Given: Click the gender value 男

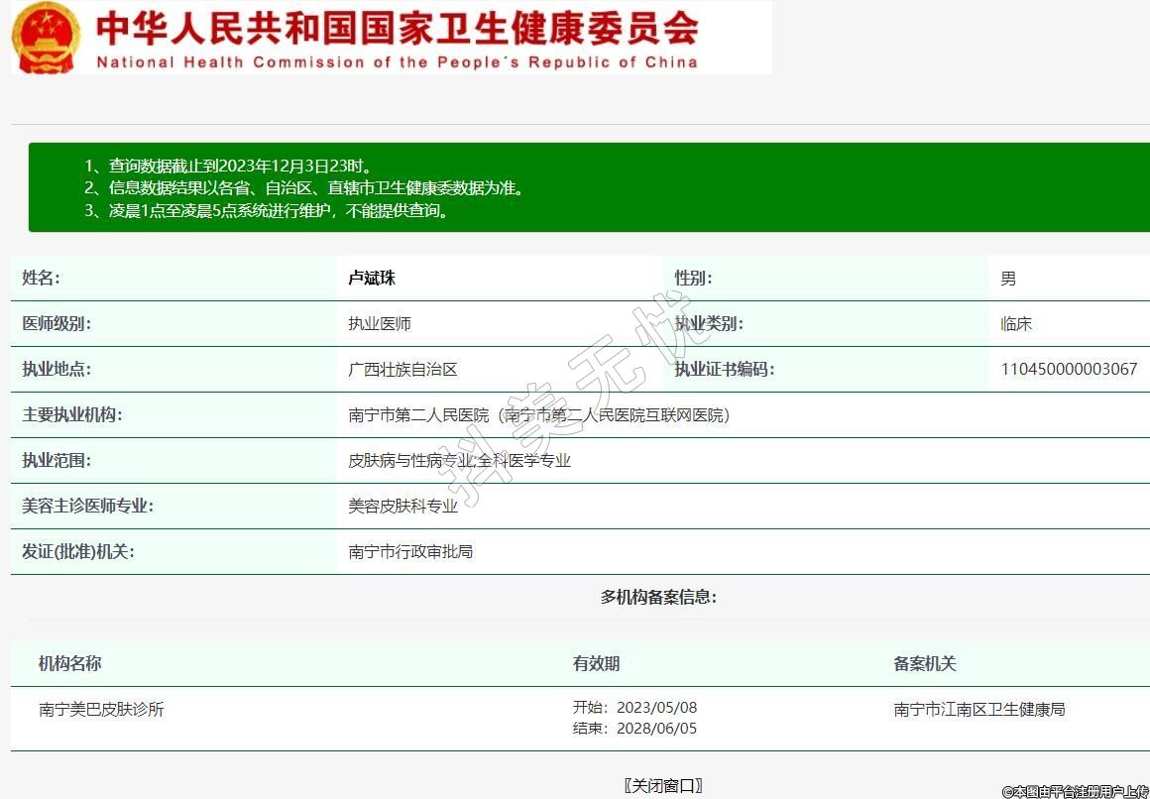Looking at the screenshot, I should click(1008, 279).
